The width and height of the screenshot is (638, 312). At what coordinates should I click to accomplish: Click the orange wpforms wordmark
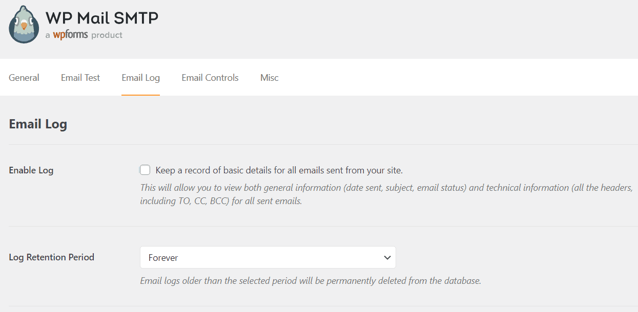pyautogui.click(x=71, y=35)
